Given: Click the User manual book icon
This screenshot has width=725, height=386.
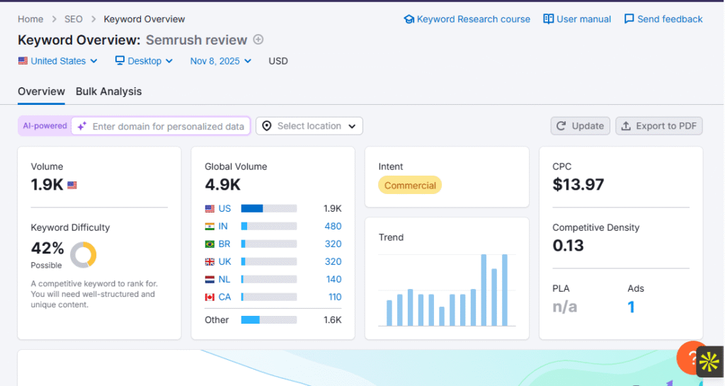Looking at the screenshot, I should click(x=549, y=19).
